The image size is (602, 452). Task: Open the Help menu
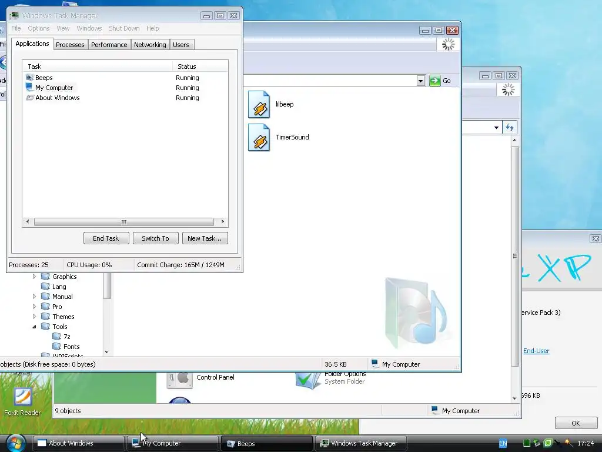click(152, 28)
